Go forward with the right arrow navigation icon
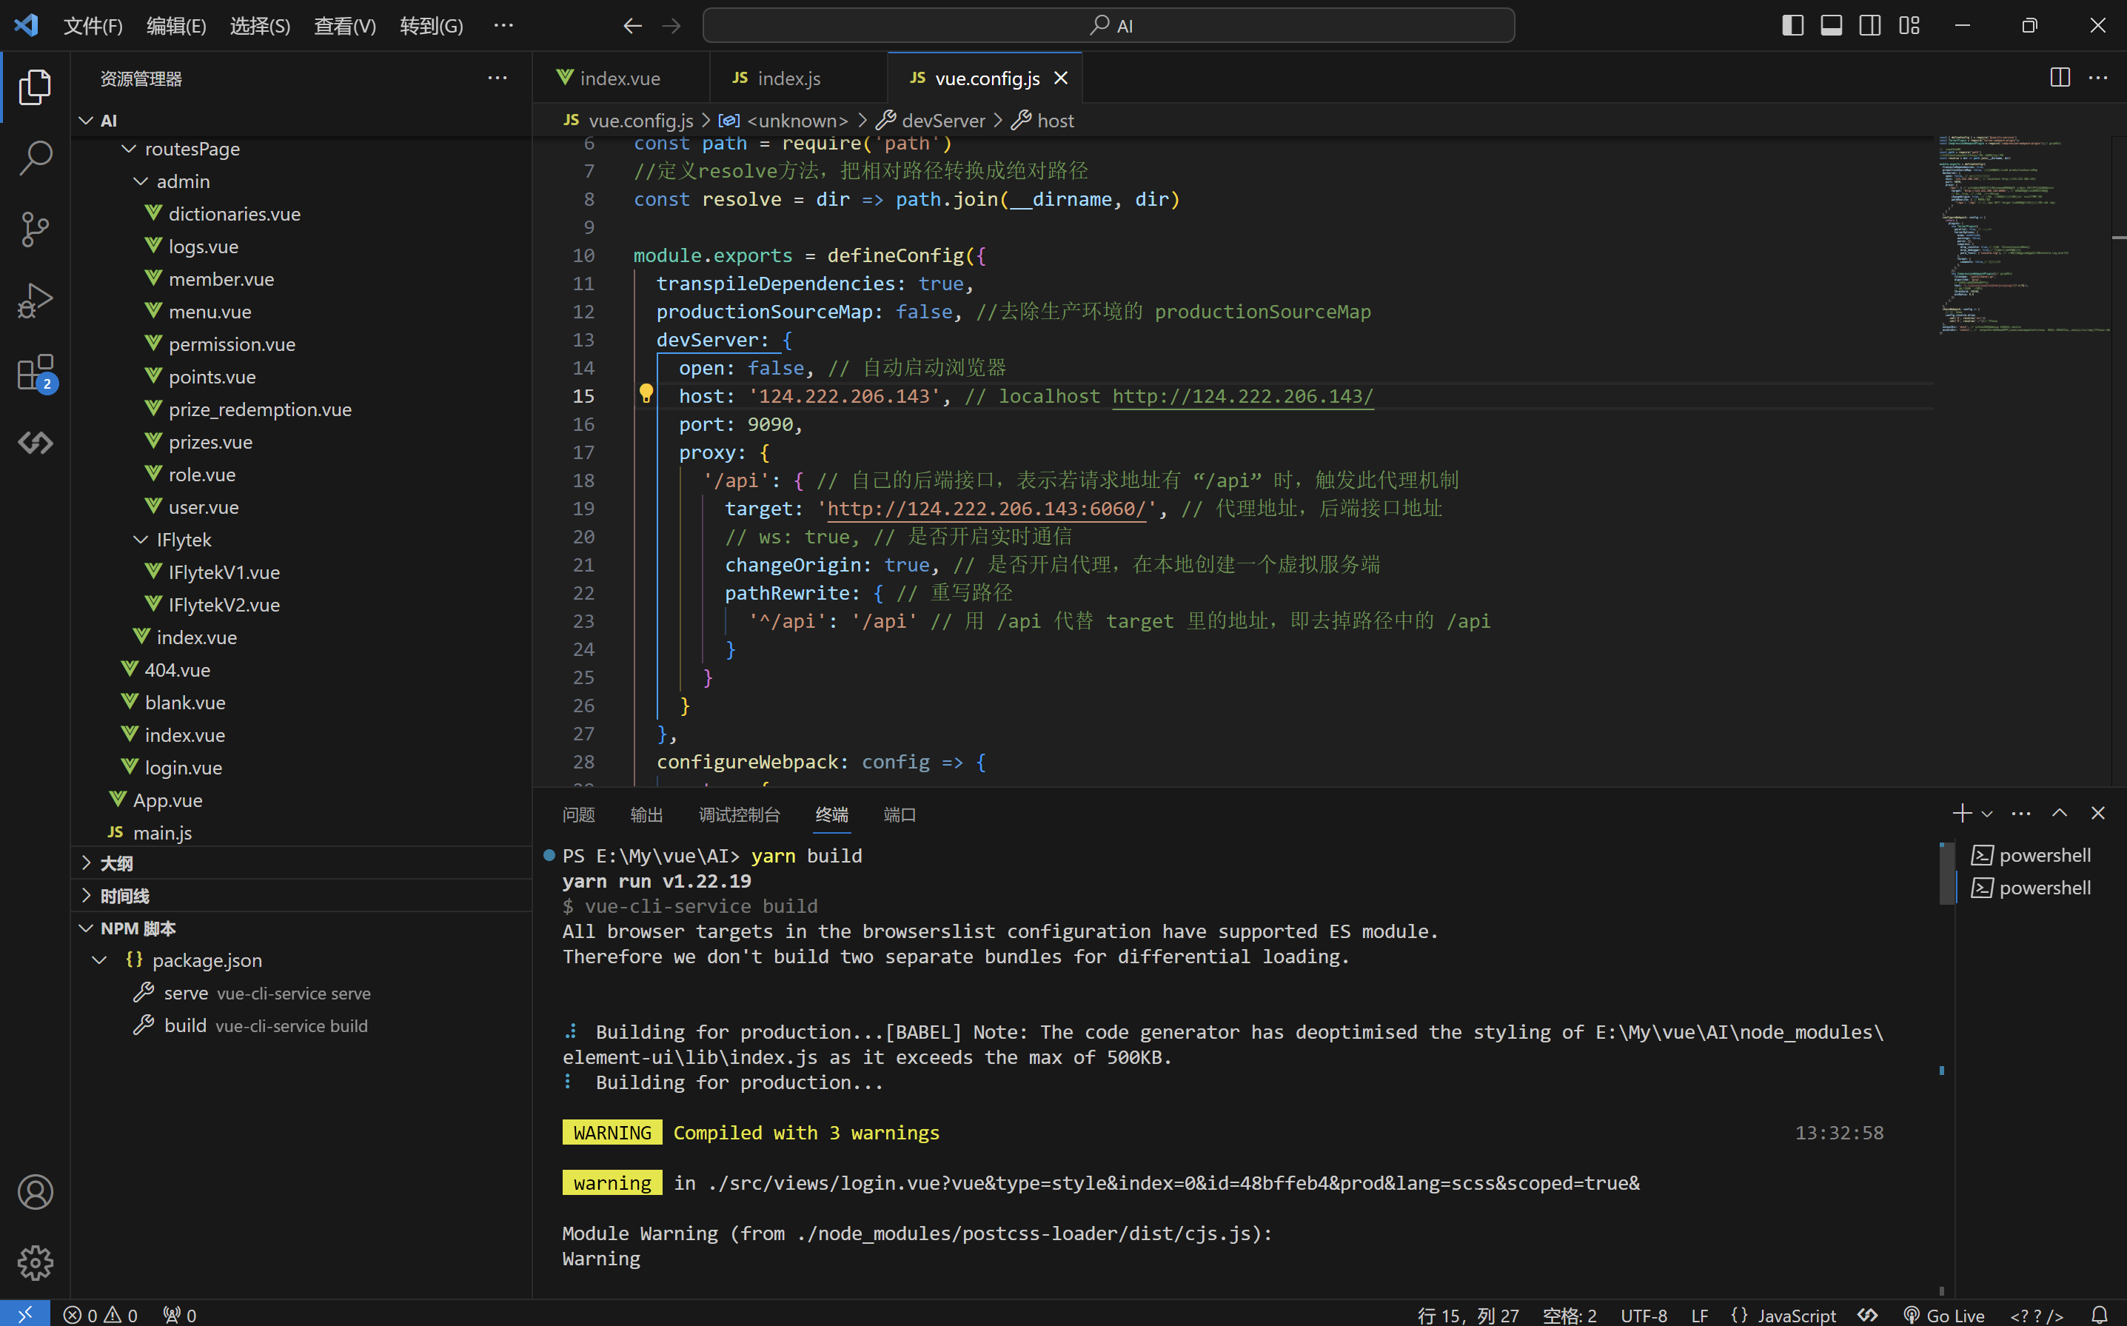2127x1326 pixels. point(671,27)
